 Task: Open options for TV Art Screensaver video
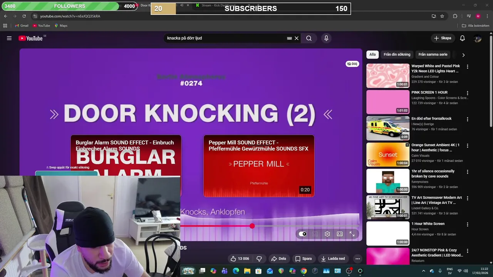[468, 199]
